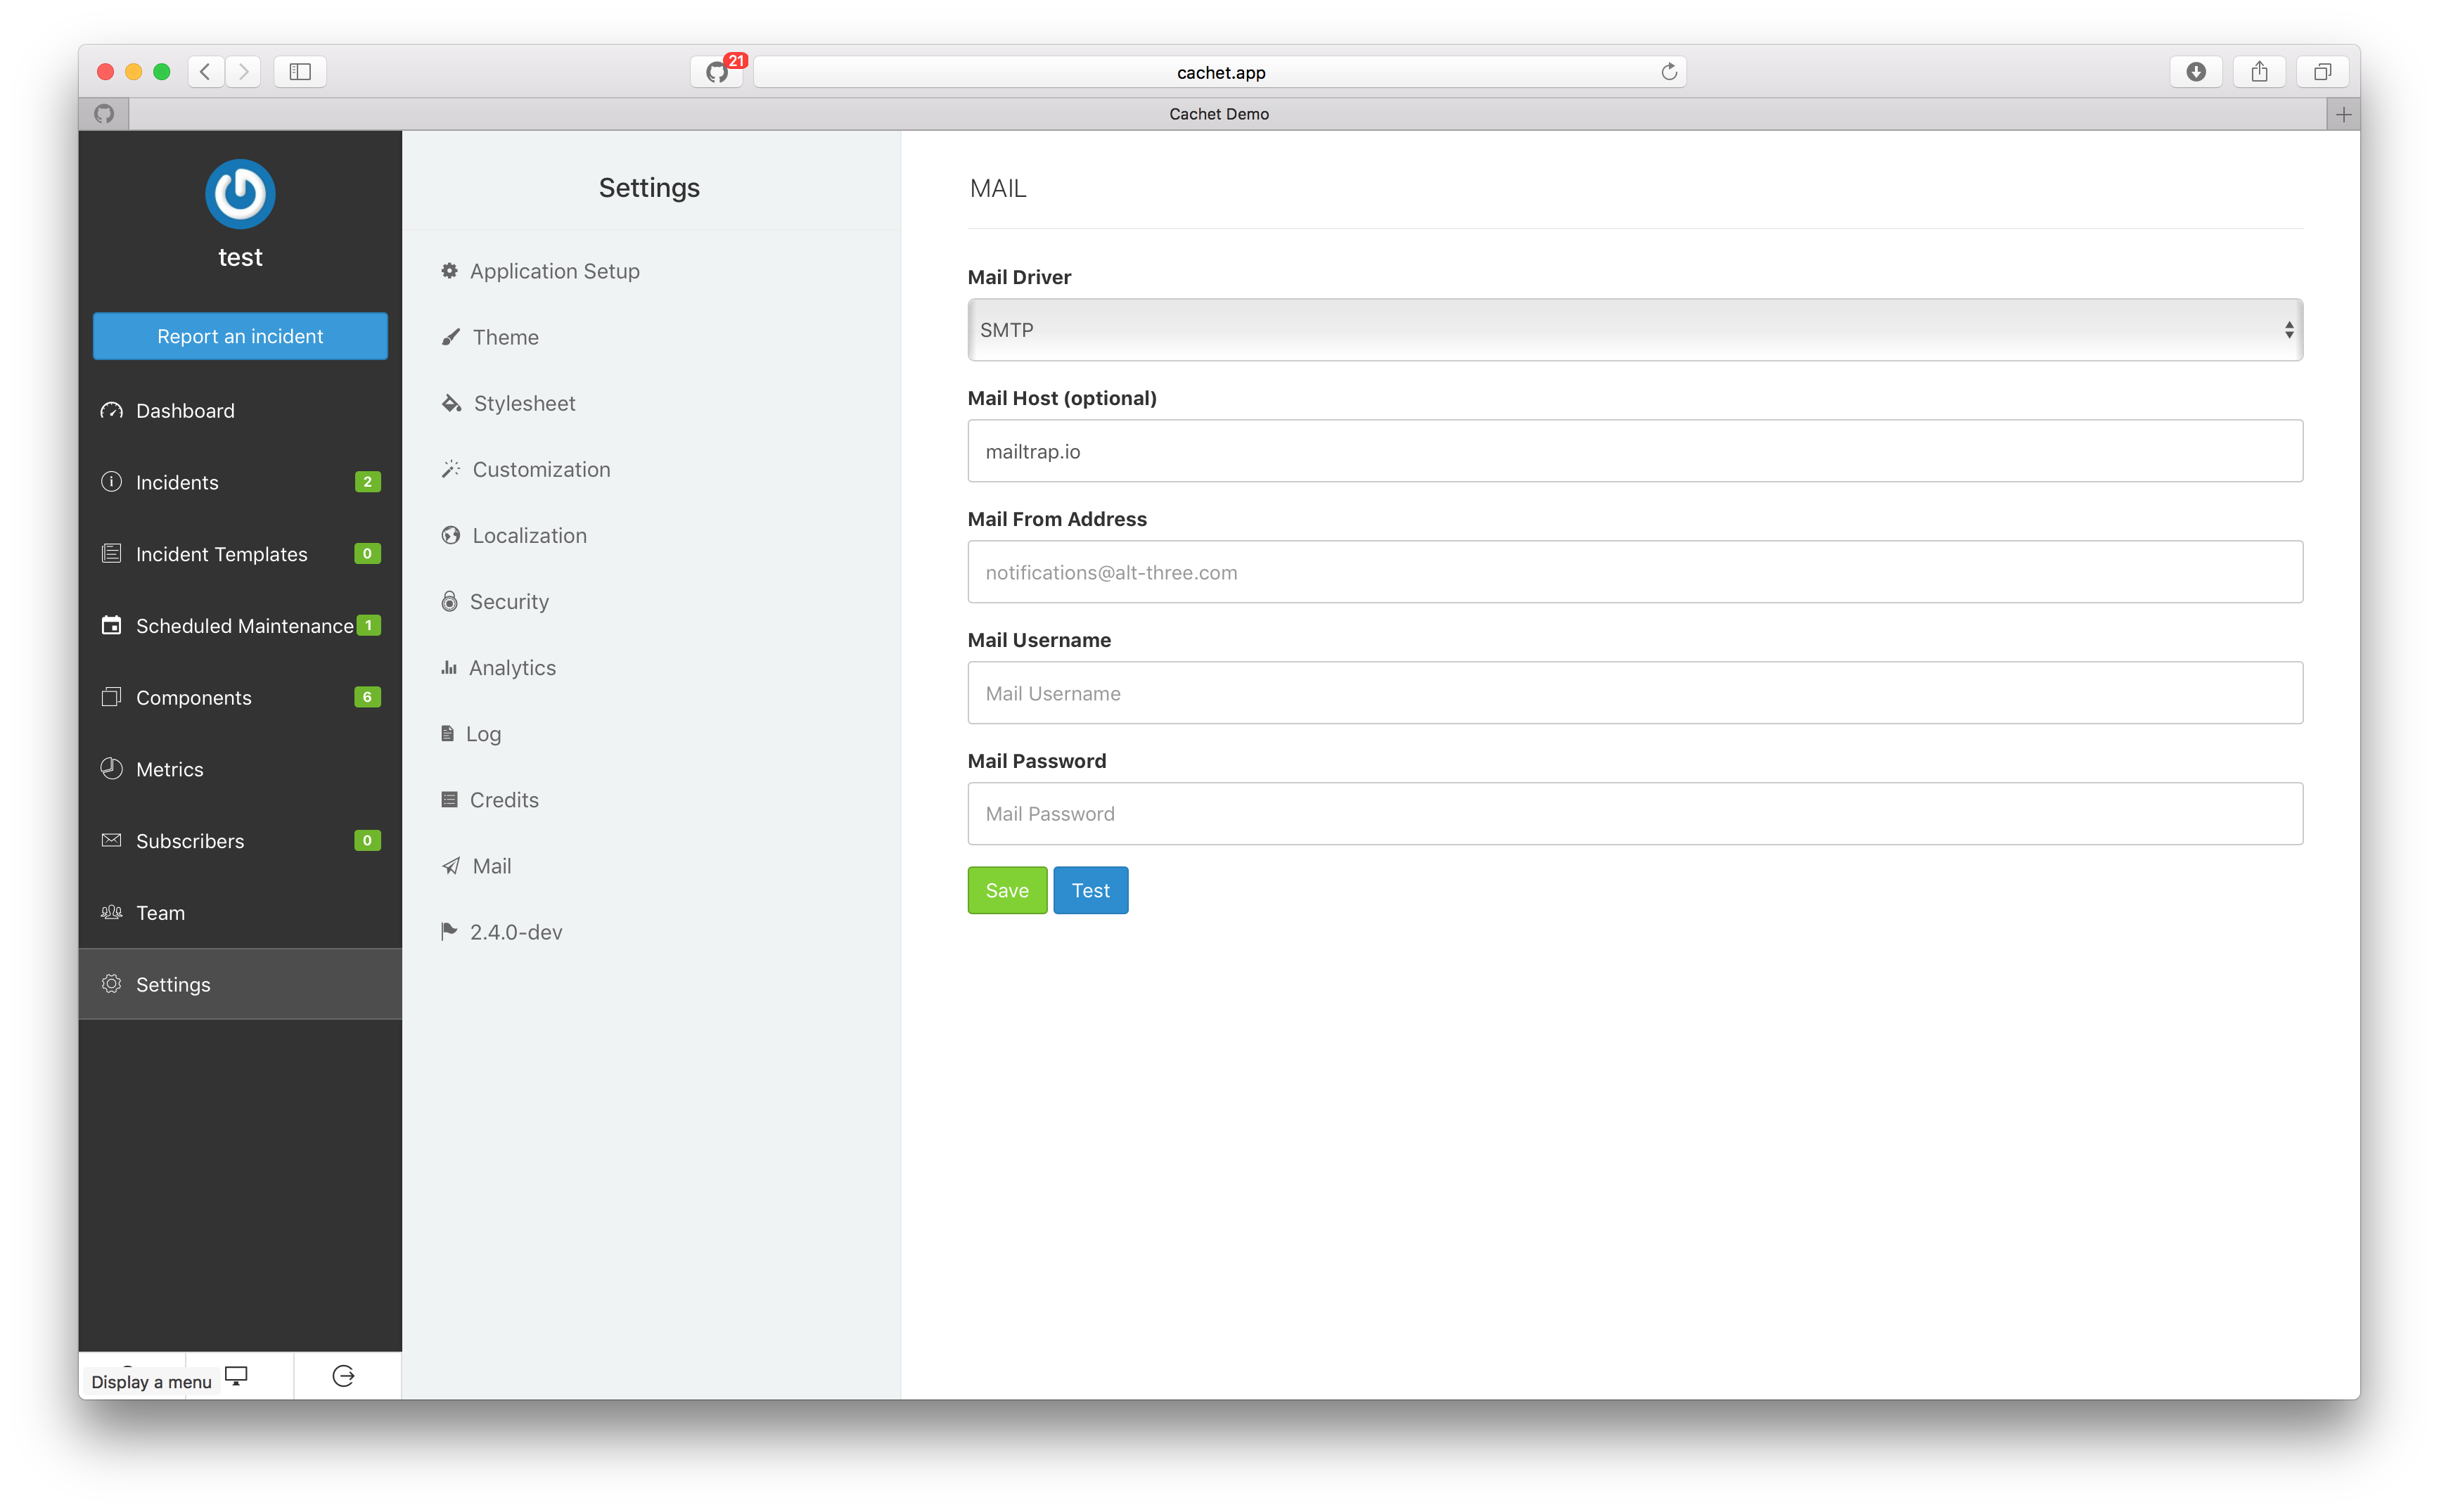Screen dimensions: 2439x1512
Task: Click the Mail Username field
Action: coord(1634,693)
